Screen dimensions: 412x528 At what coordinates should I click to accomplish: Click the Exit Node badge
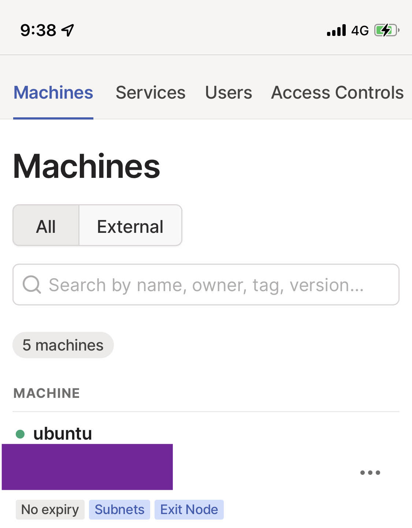[x=189, y=509]
